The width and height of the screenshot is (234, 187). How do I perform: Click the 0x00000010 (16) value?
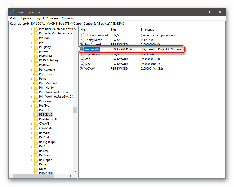151,64
